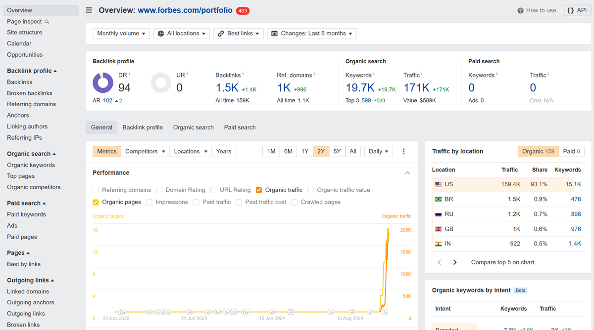Image resolution: width=594 pixels, height=330 pixels.
Task: Set chart range to 1M
Action: tap(271, 152)
